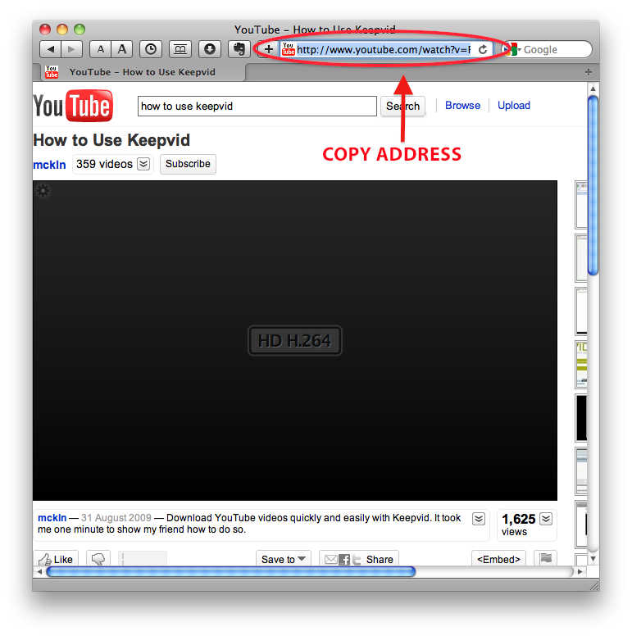Share video via Facebook icon
Screen dimensions: 632x636
point(344,560)
